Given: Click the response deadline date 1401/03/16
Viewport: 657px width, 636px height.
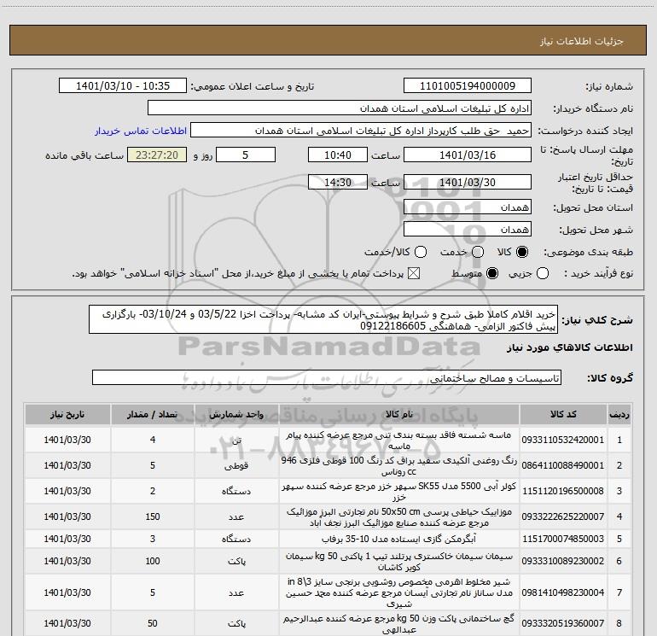Looking at the screenshot, I should pyautogui.click(x=468, y=155).
